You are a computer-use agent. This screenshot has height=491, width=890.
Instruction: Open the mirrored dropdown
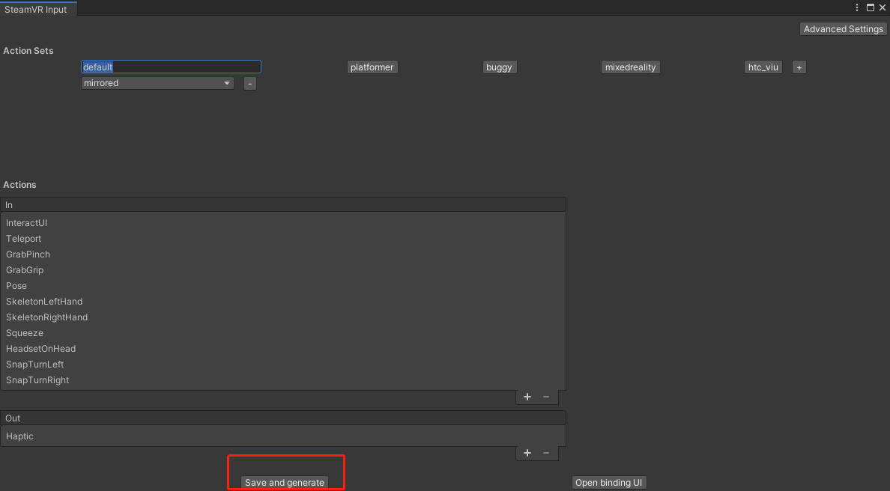[x=157, y=83]
